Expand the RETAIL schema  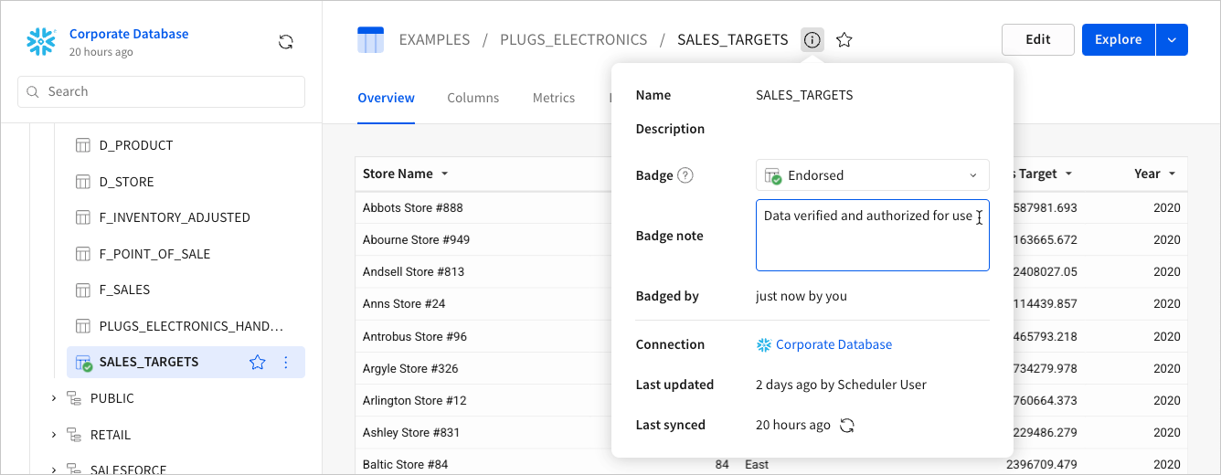[x=54, y=435]
